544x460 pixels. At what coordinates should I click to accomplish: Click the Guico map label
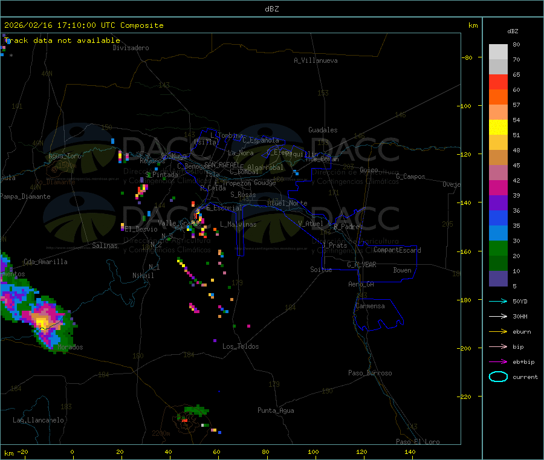[x=369, y=170]
